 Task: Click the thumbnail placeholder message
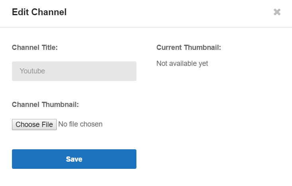coord(182,63)
